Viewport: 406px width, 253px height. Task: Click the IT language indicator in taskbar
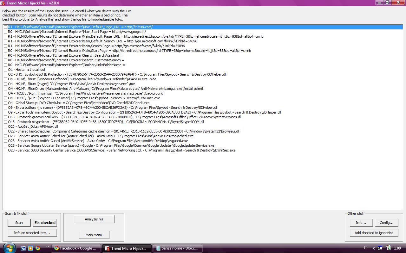365,248
